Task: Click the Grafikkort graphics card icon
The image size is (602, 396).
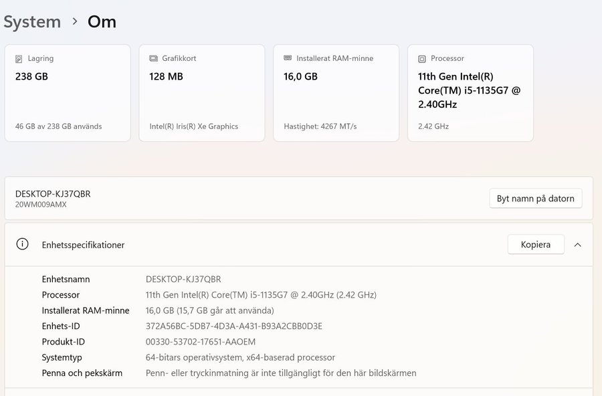Action: point(153,59)
